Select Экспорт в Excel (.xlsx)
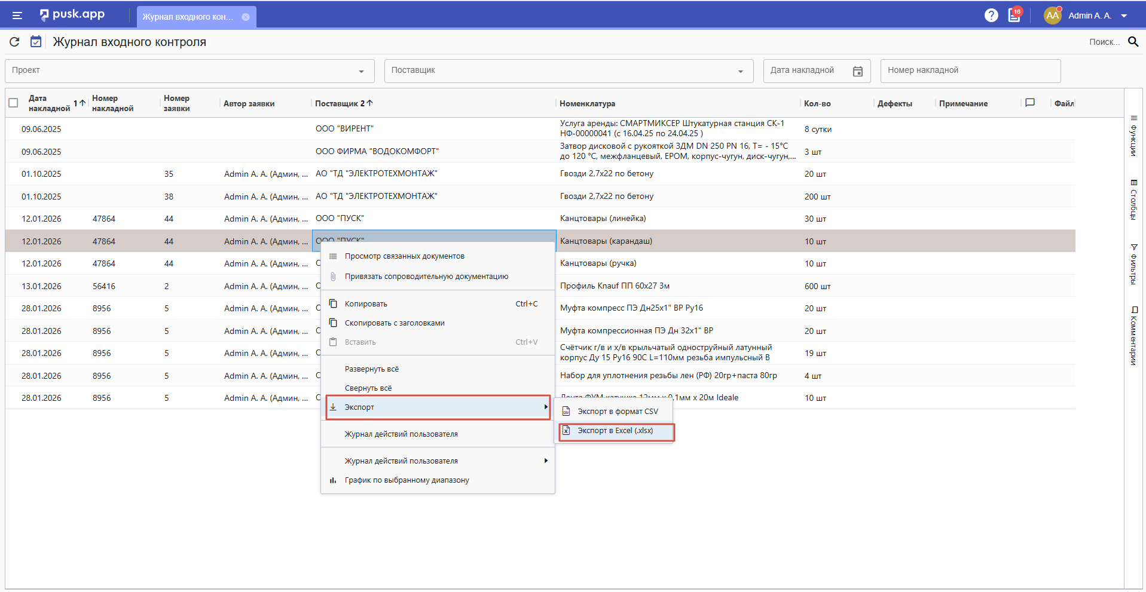This screenshot has height=592, width=1146. 615,431
